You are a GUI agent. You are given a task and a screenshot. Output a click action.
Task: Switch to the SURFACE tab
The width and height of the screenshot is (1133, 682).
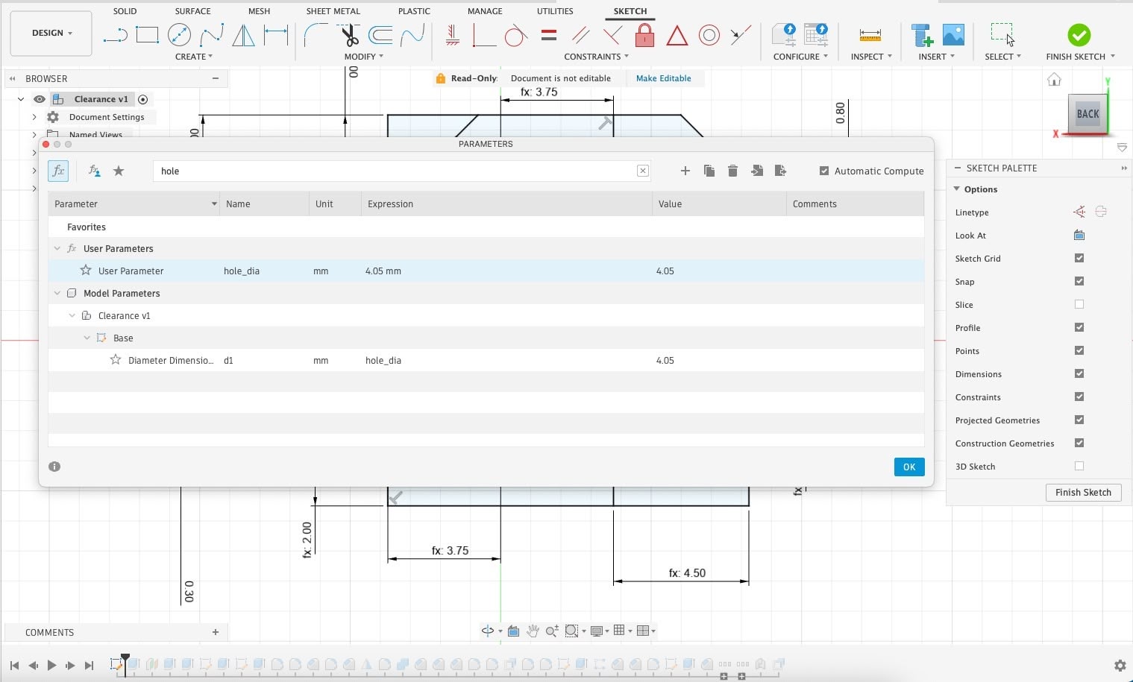click(x=192, y=11)
